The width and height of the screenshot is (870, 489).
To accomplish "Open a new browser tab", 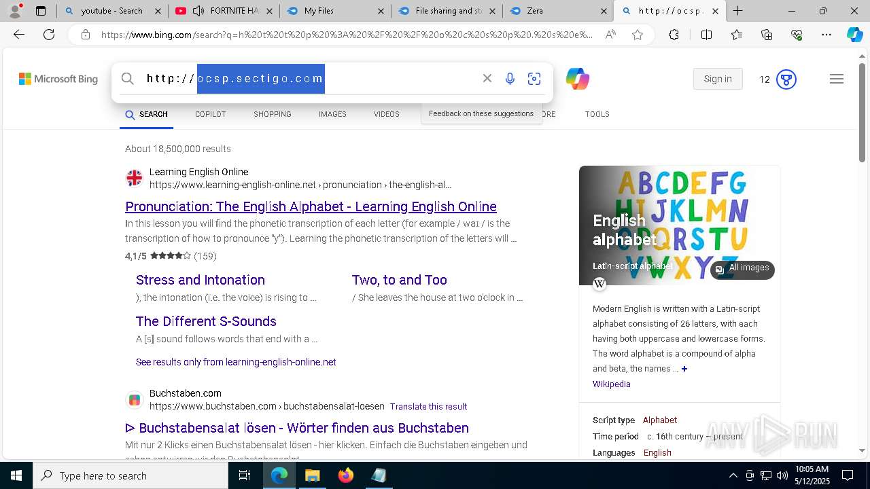I will 737,11.
